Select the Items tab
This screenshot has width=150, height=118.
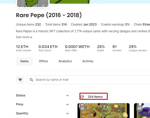24,61
